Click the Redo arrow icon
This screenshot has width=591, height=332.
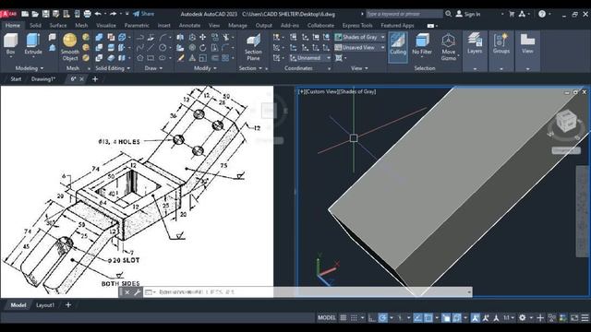point(113,14)
